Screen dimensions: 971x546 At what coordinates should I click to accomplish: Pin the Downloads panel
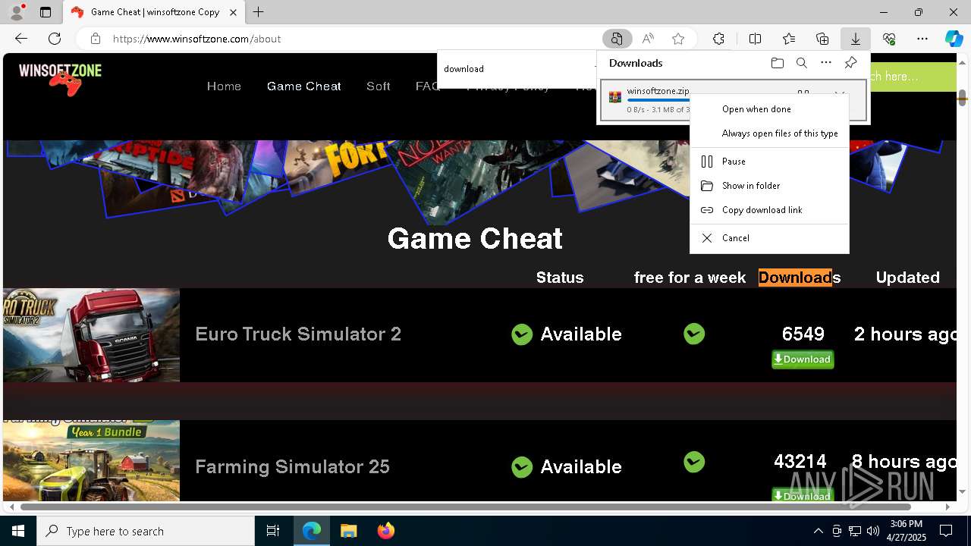(x=850, y=63)
